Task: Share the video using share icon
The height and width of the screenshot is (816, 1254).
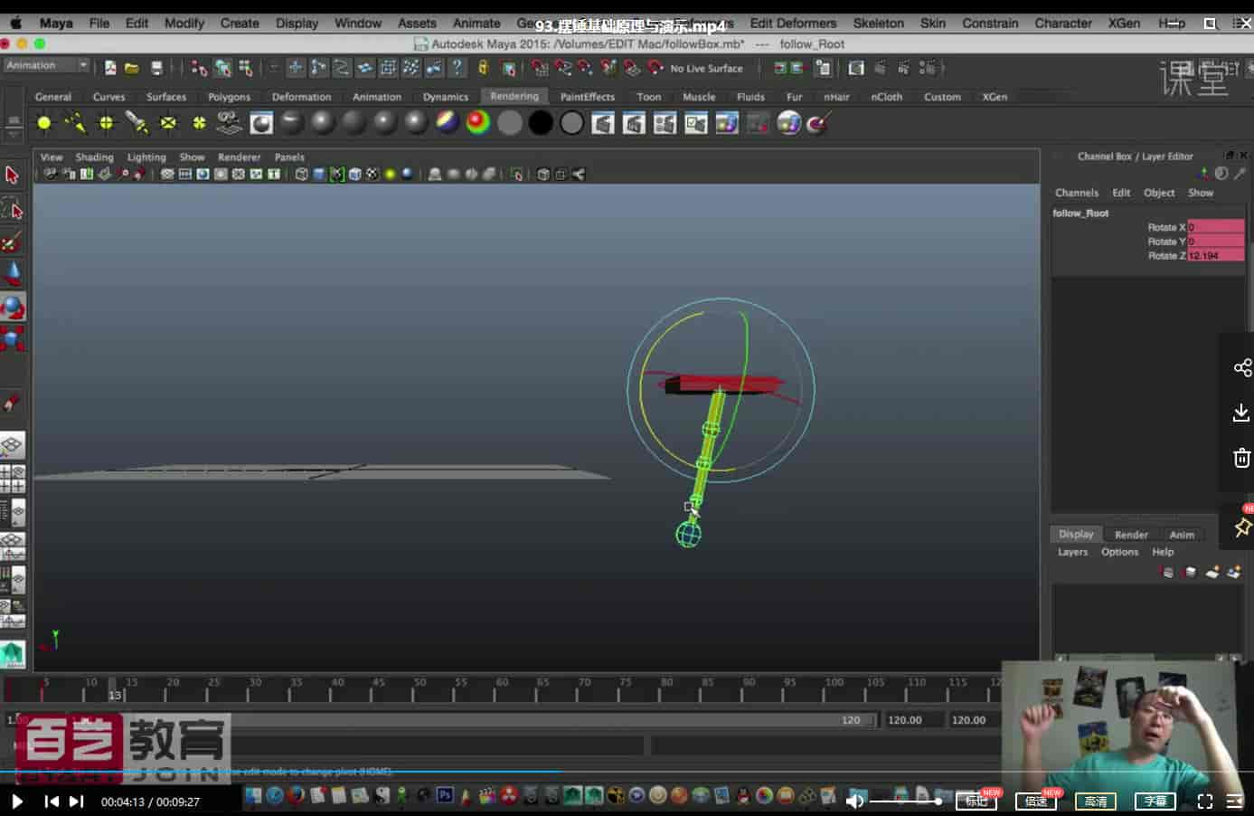Action: (x=1242, y=367)
